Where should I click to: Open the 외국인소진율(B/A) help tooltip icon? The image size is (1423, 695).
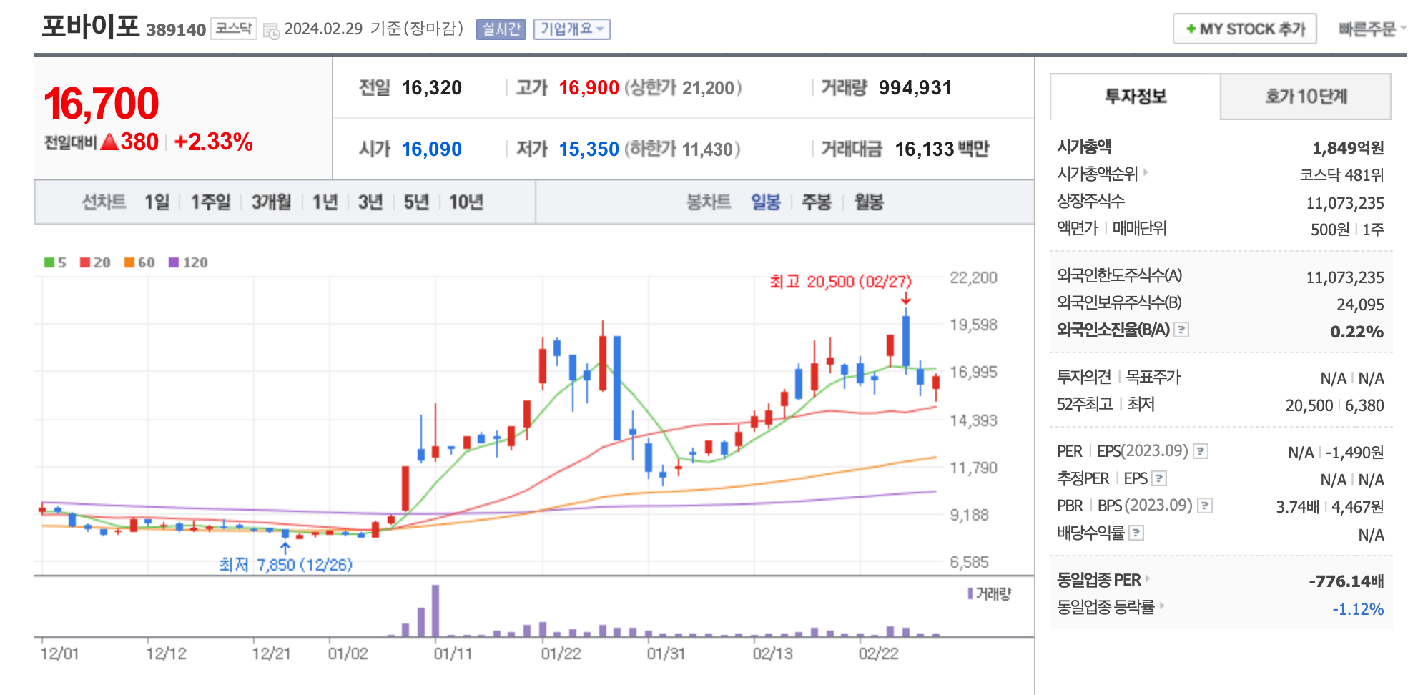[x=1180, y=330]
